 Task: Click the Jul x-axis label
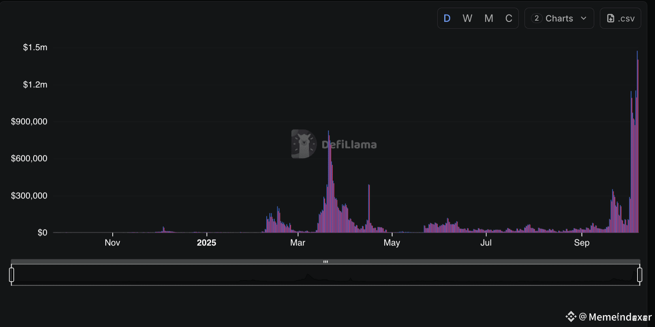(486, 242)
